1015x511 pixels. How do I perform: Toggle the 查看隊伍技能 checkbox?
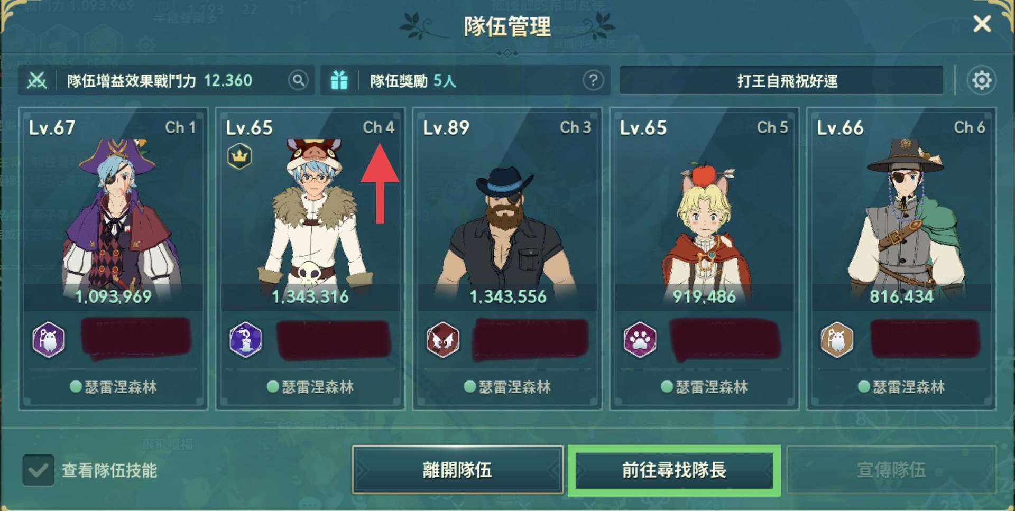coord(38,470)
